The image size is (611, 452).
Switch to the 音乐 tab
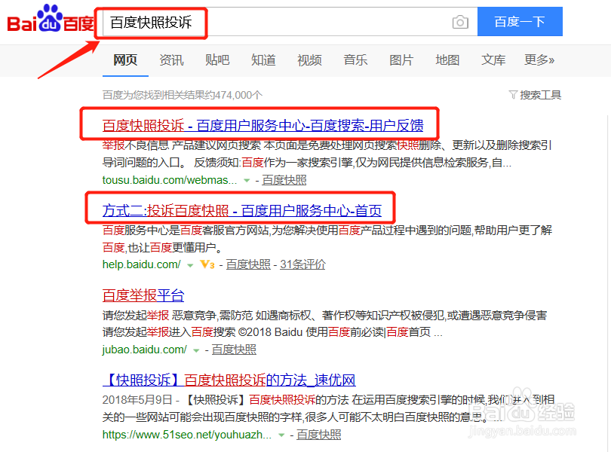(x=355, y=60)
